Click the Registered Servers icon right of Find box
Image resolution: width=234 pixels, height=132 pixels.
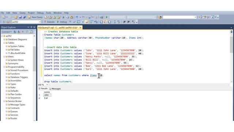point(200,17)
